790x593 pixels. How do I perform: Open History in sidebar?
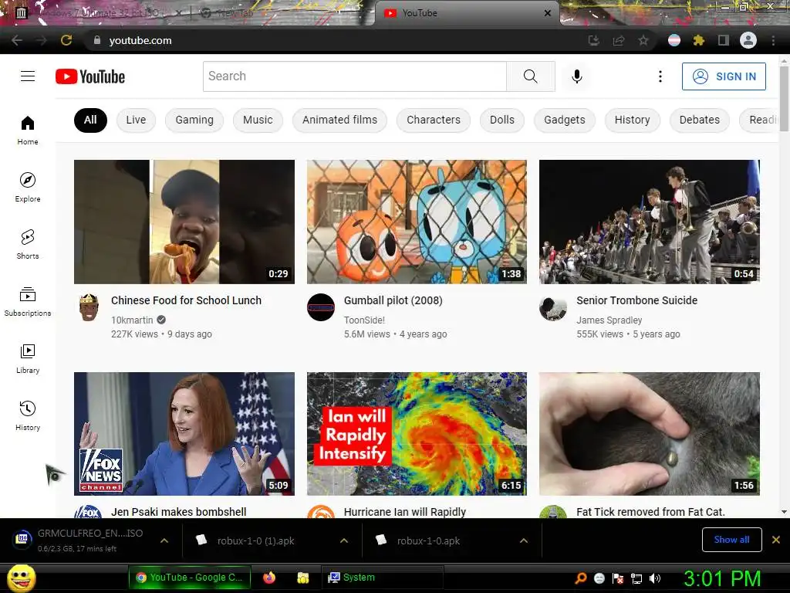click(28, 415)
